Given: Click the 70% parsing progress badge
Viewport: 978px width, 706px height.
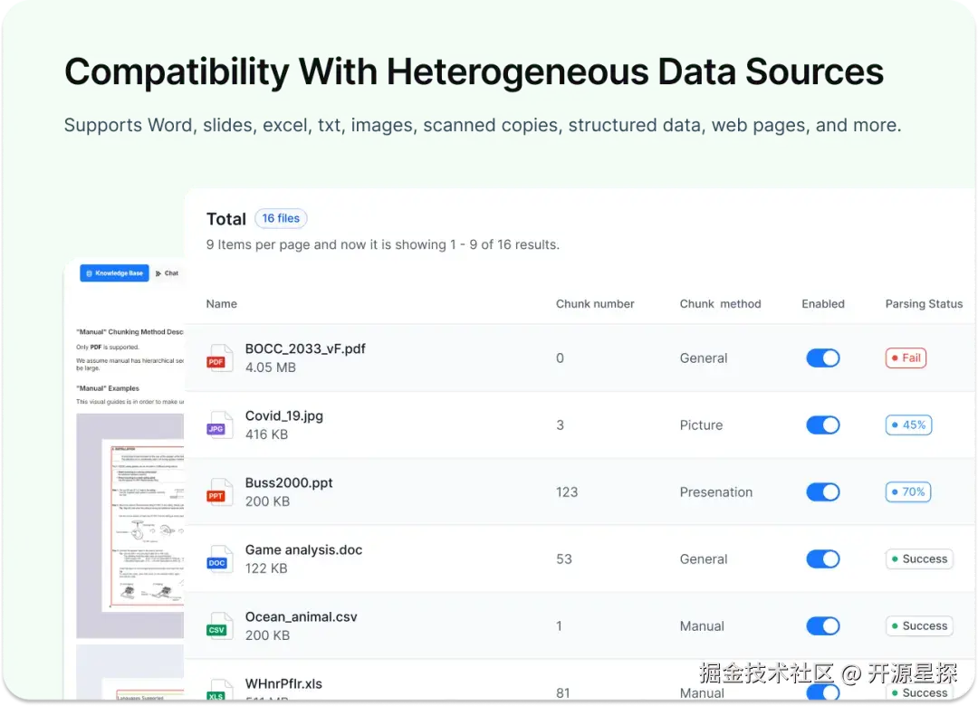Looking at the screenshot, I should (x=907, y=491).
